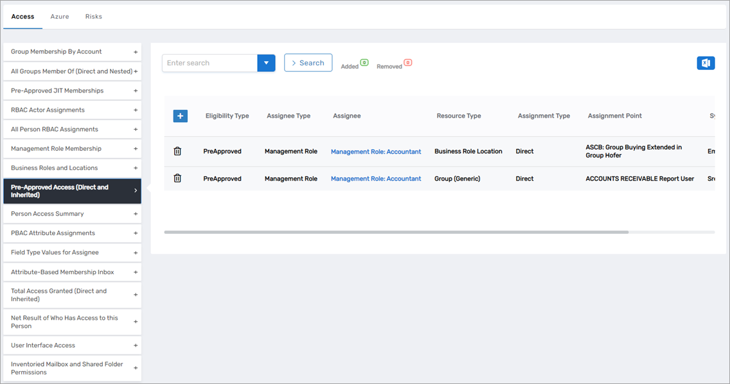Image resolution: width=730 pixels, height=384 pixels.
Task: Export the grid to Excel
Action: coord(706,63)
